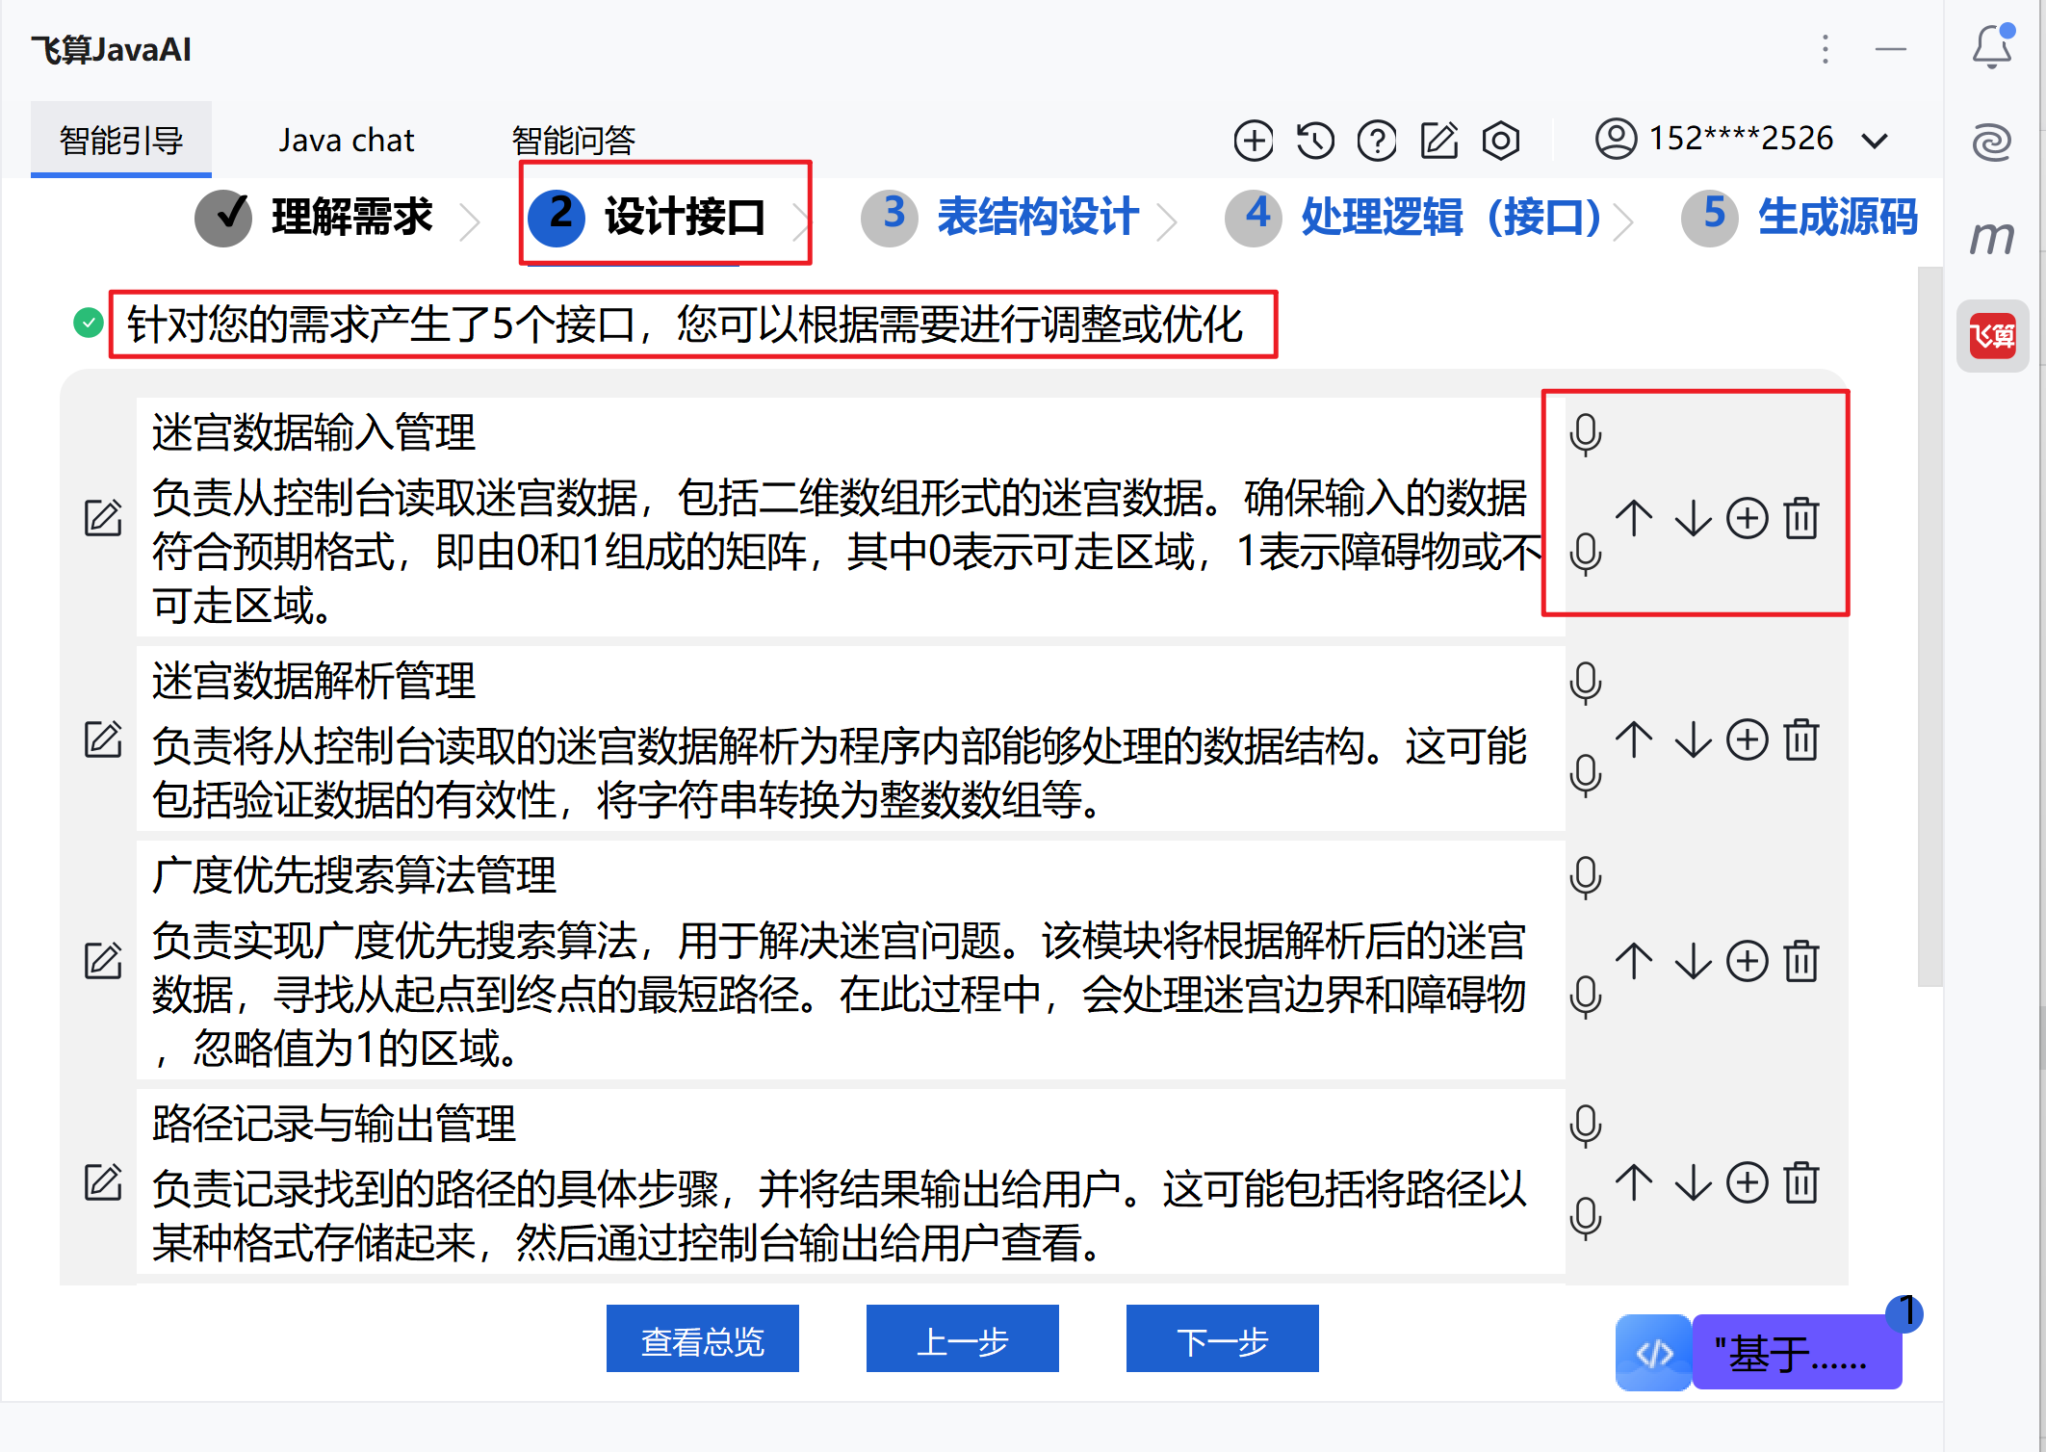Add interface after 迷宫数据输入管理 with plus icon
Image resolution: width=2046 pixels, height=1452 pixels.
click(x=1747, y=518)
